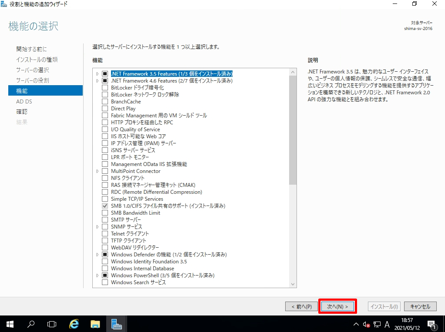Check the SMTP サーバー checkbox

tap(105, 220)
